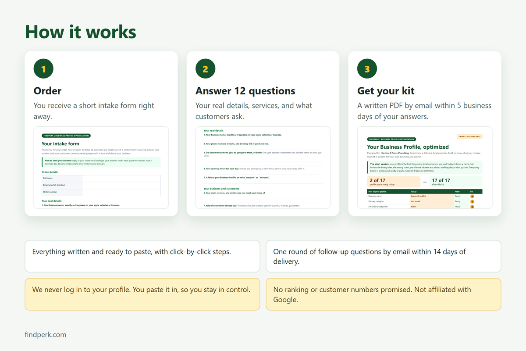This screenshot has width=526, height=351.
Task: Click 'Your Business Profile, optimized' title
Action: tap(408, 147)
